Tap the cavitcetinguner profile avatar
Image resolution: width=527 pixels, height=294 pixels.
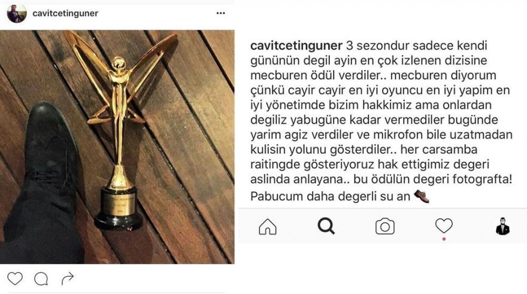pos(17,13)
